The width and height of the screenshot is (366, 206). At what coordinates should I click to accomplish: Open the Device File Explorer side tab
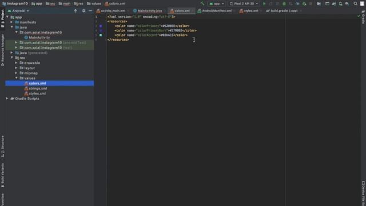(x=364, y=193)
